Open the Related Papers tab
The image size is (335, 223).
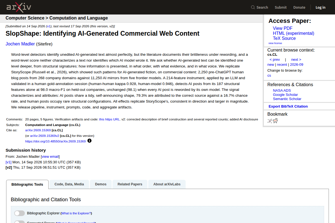(x=130, y=184)
